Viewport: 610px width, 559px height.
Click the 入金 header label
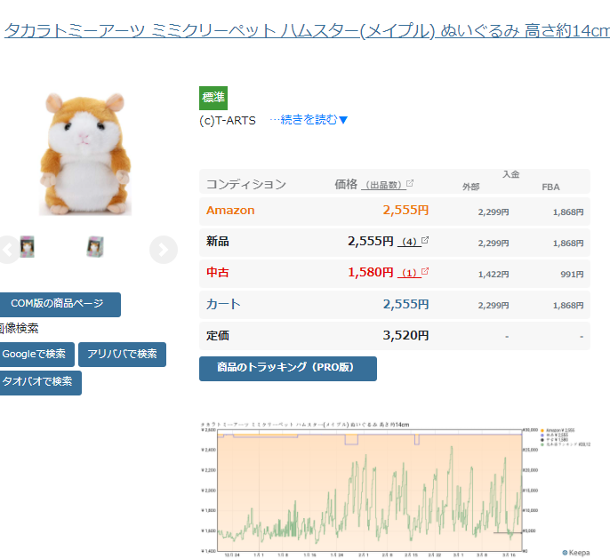(510, 174)
